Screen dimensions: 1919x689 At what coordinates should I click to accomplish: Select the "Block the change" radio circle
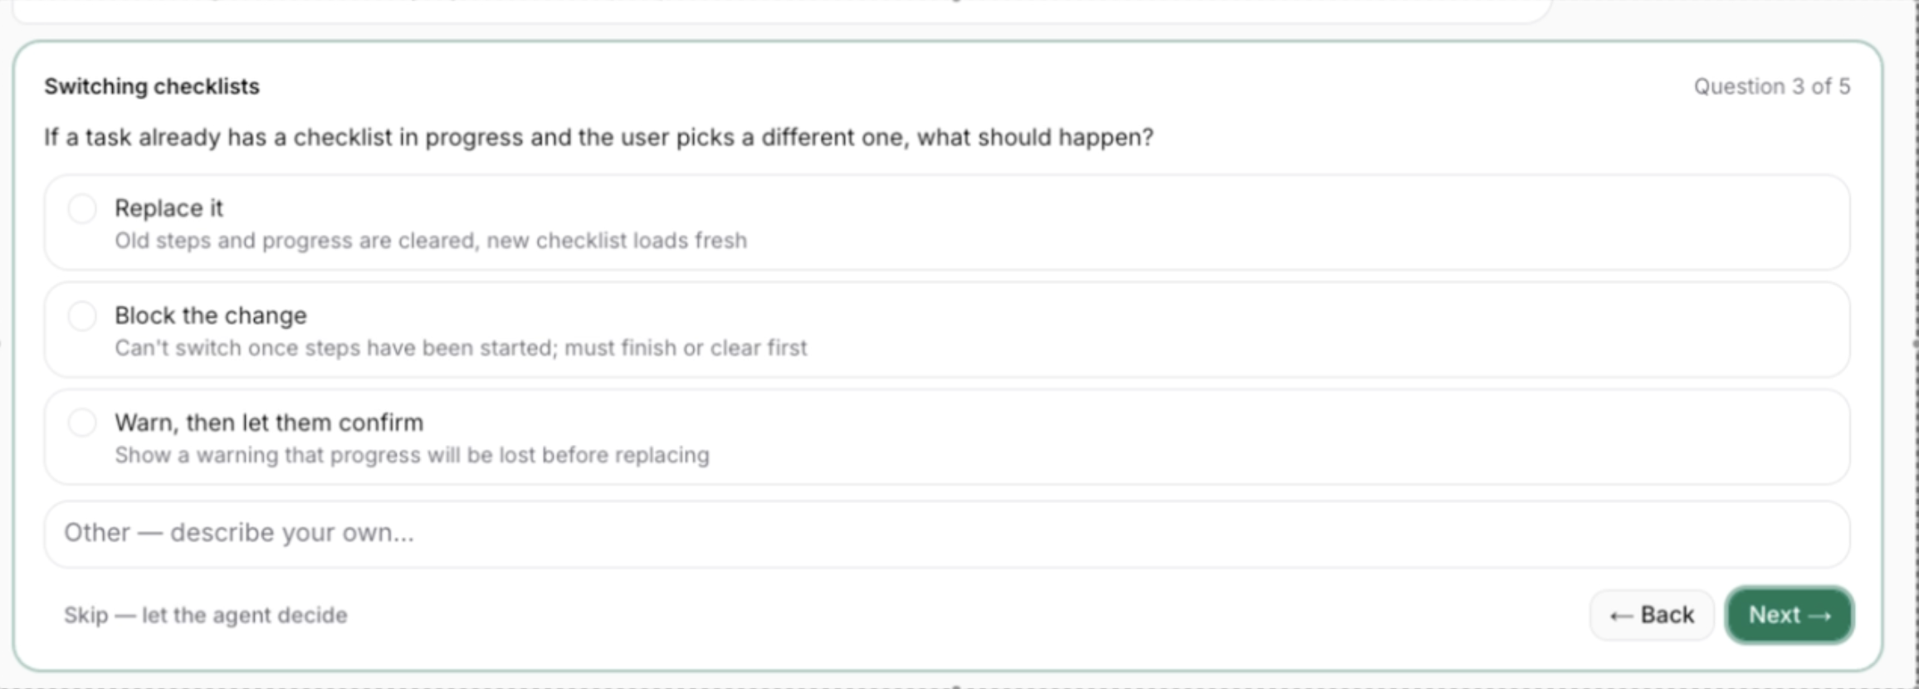pos(82,315)
